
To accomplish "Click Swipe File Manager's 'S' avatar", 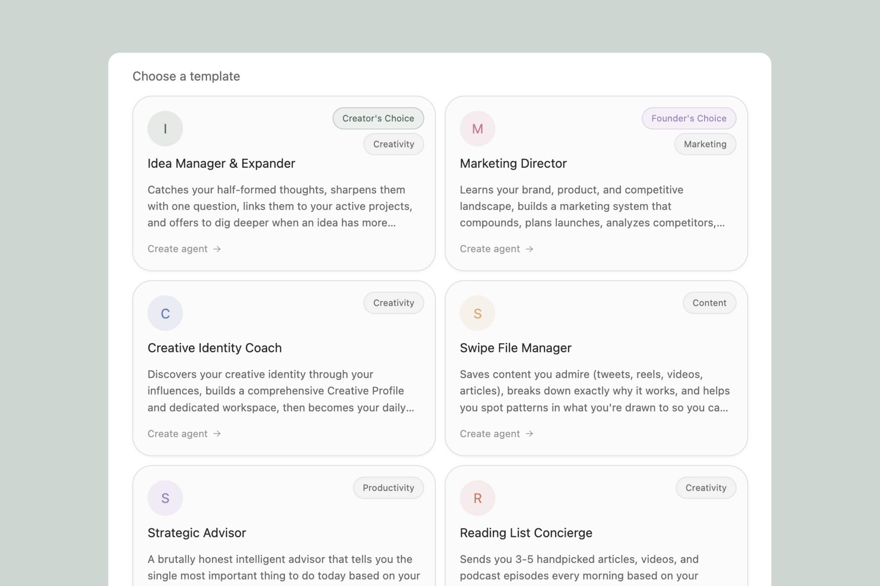I will [477, 313].
